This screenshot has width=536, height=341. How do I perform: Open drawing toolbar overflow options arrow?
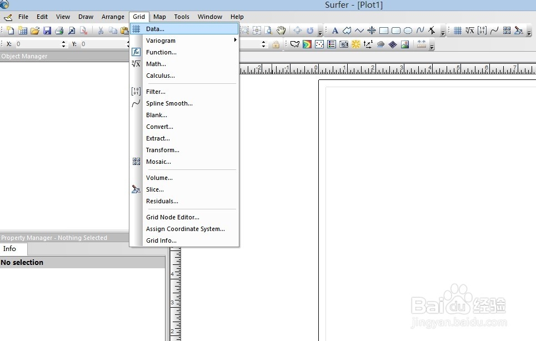click(443, 33)
